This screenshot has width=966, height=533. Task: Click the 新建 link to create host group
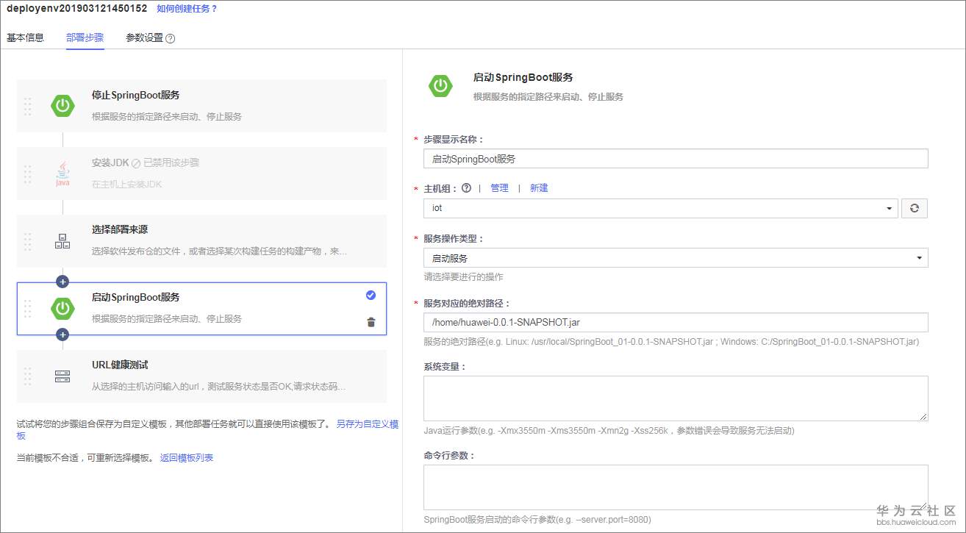pos(539,187)
